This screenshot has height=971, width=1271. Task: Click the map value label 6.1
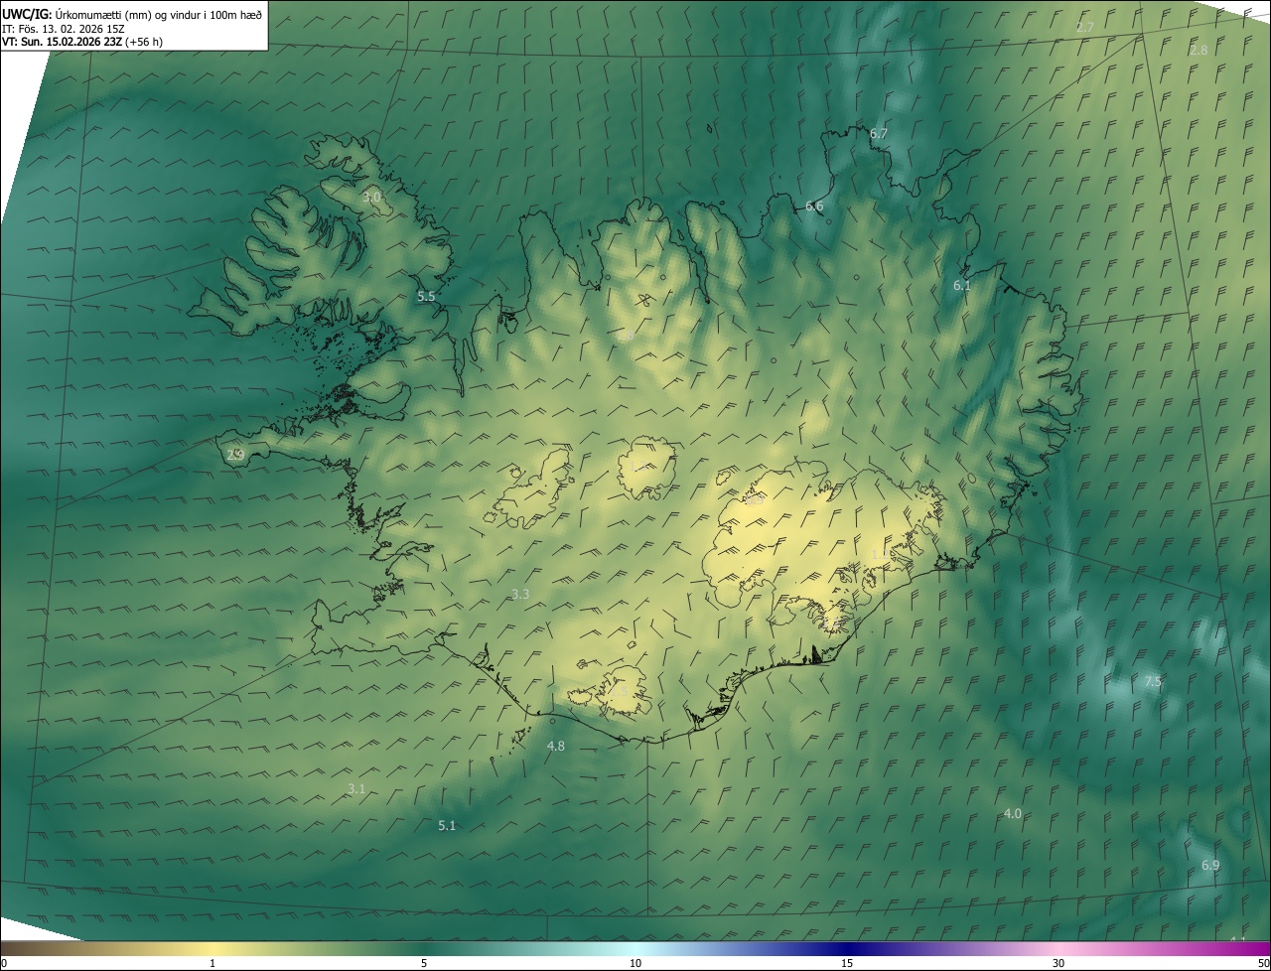click(x=962, y=285)
